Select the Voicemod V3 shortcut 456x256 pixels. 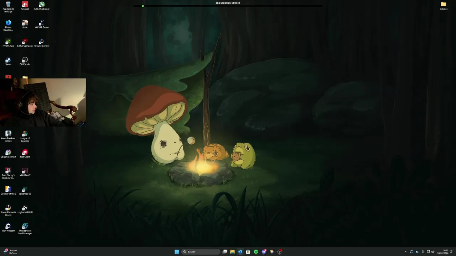[x=25, y=191]
